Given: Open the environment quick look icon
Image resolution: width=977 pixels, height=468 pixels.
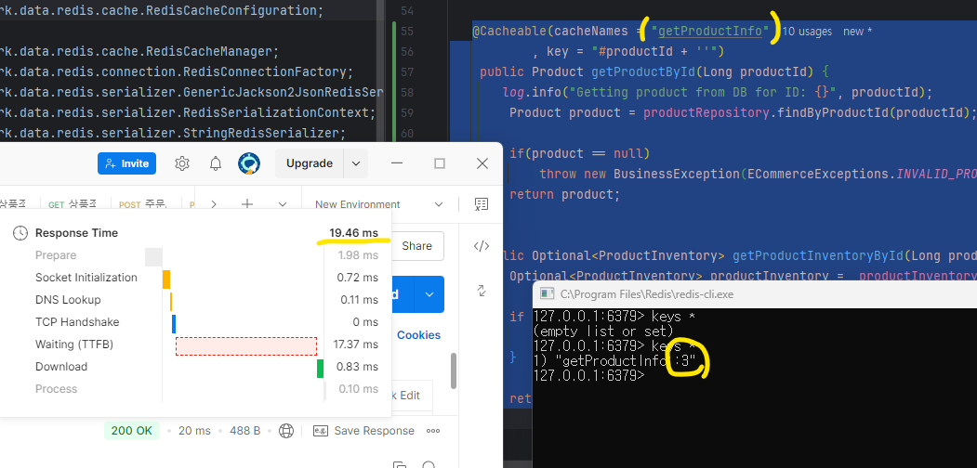Looking at the screenshot, I should tap(481, 204).
